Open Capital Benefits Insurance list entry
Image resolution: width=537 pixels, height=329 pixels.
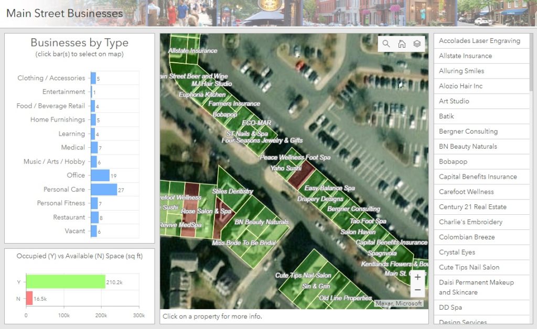click(481, 177)
